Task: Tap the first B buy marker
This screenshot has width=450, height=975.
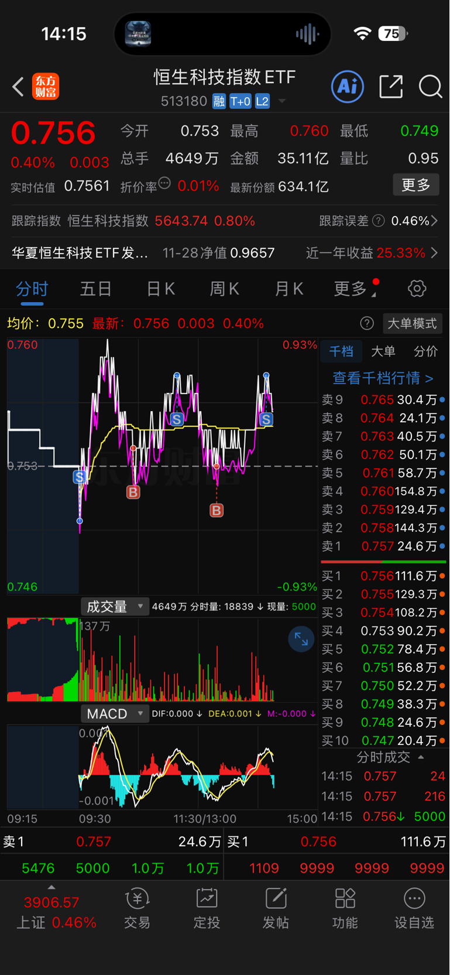Action: coord(133,492)
